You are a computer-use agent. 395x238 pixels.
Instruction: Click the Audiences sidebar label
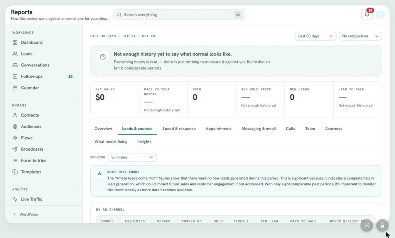click(31, 126)
